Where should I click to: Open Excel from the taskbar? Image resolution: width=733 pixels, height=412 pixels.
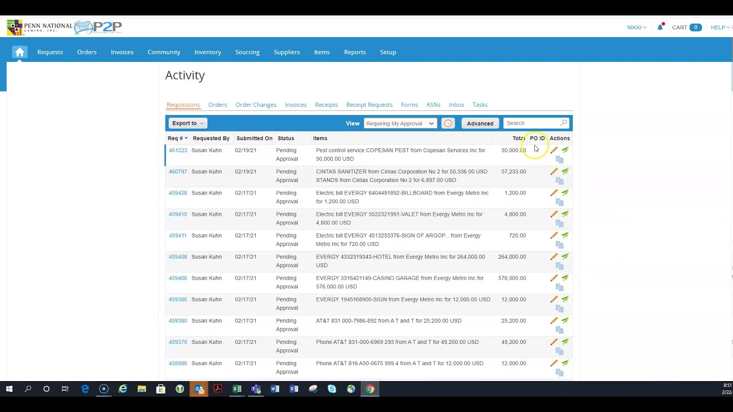(237, 389)
